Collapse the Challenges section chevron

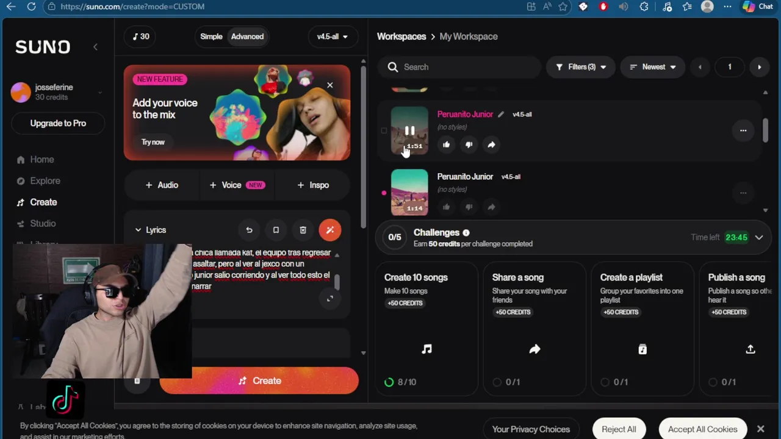759,237
